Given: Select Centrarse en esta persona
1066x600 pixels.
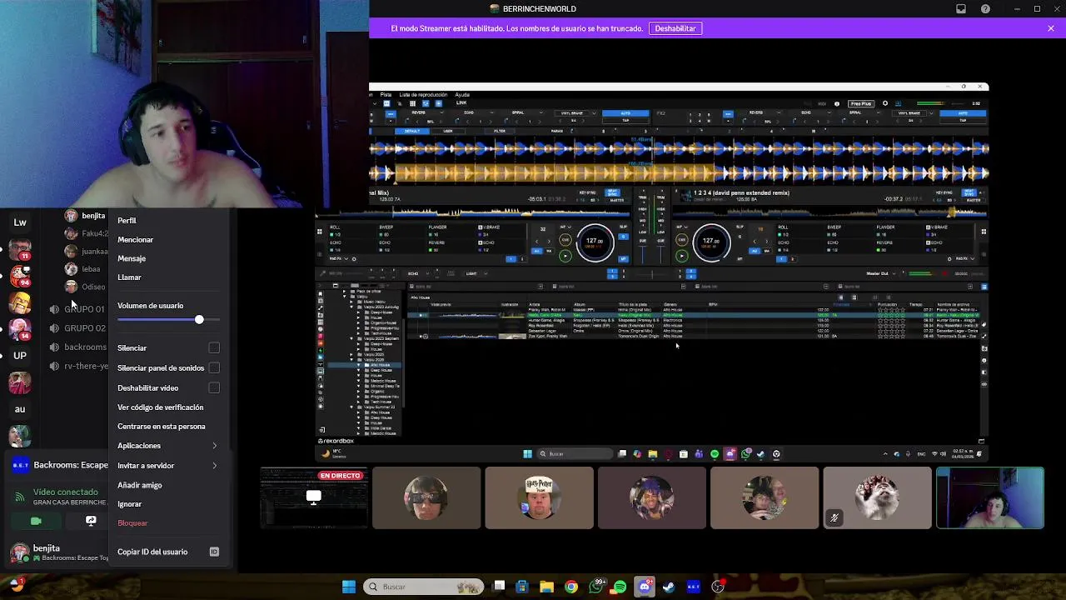Looking at the screenshot, I should (167, 426).
